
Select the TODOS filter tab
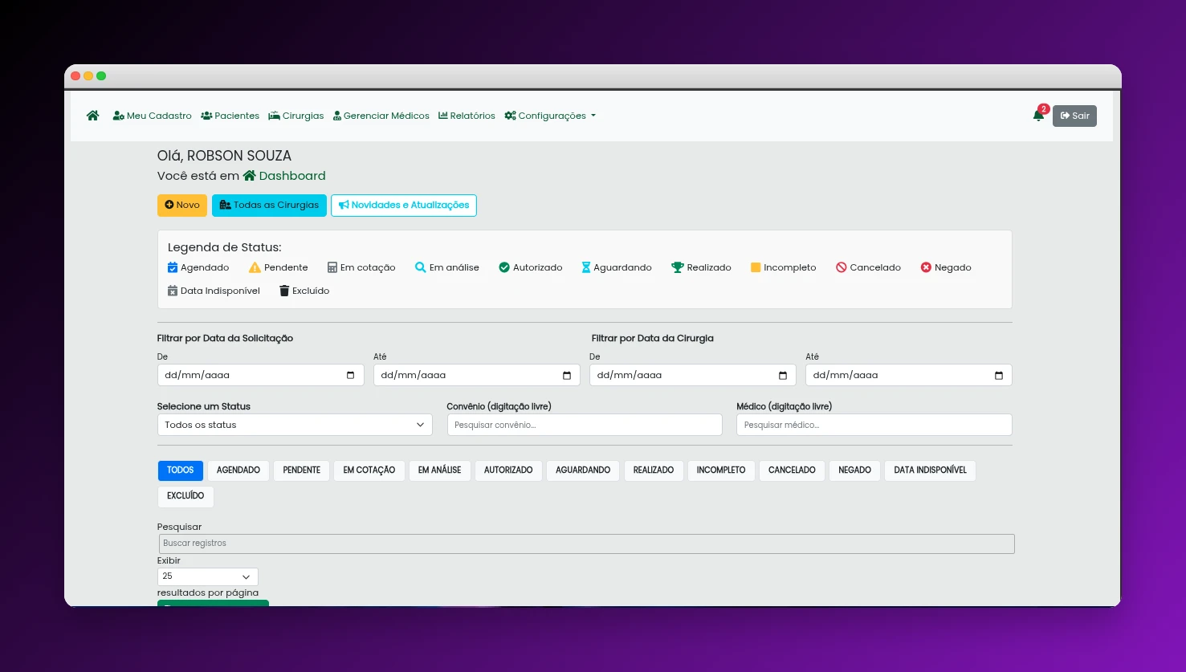pyautogui.click(x=181, y=470)
